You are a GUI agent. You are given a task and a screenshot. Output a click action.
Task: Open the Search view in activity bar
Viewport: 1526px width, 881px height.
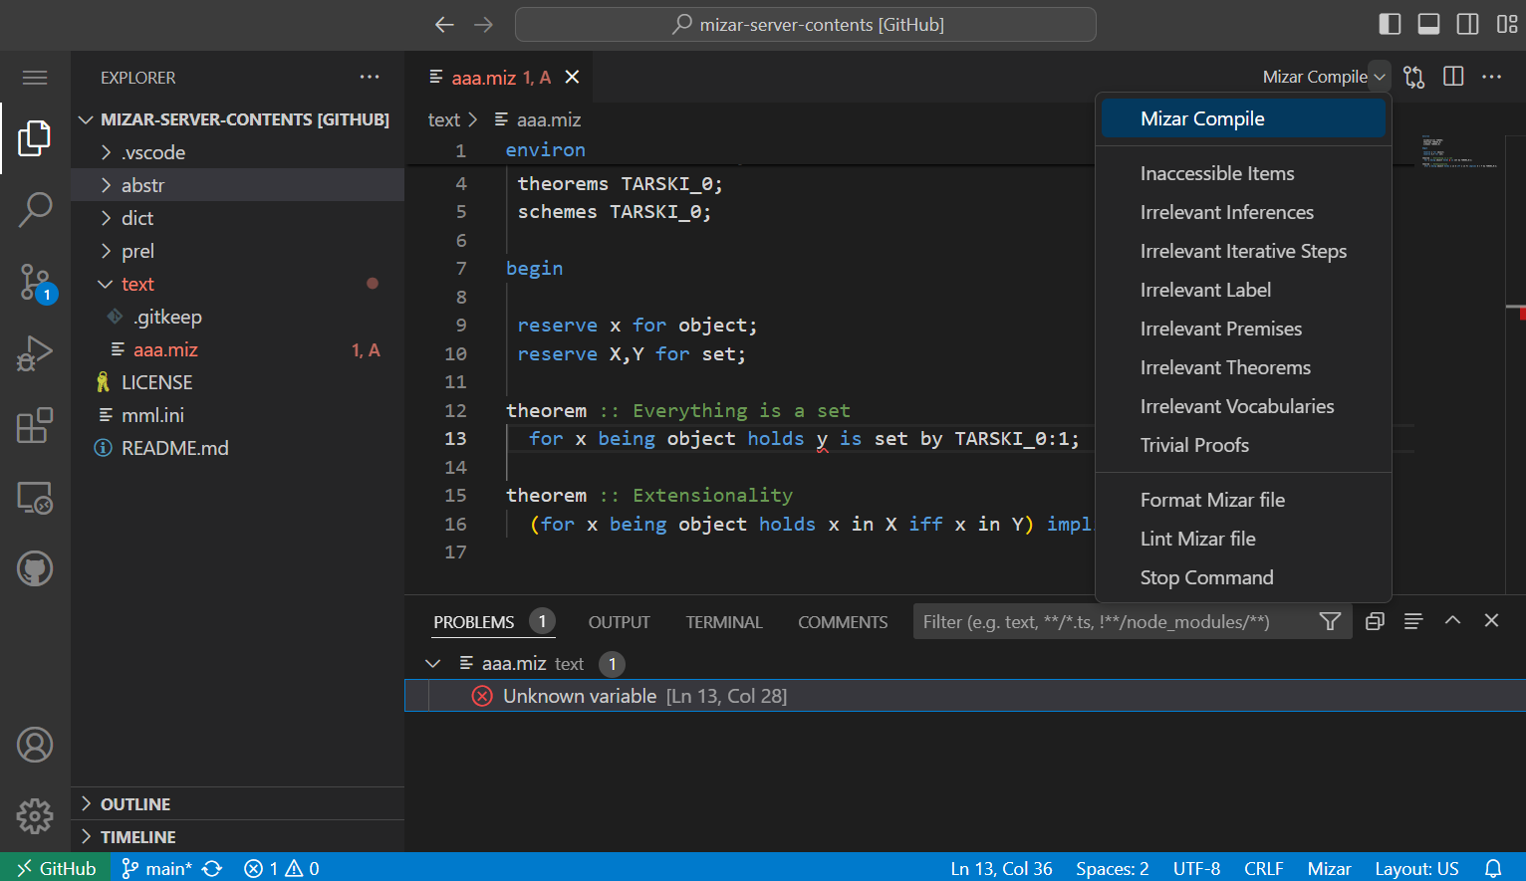point(35,209)
